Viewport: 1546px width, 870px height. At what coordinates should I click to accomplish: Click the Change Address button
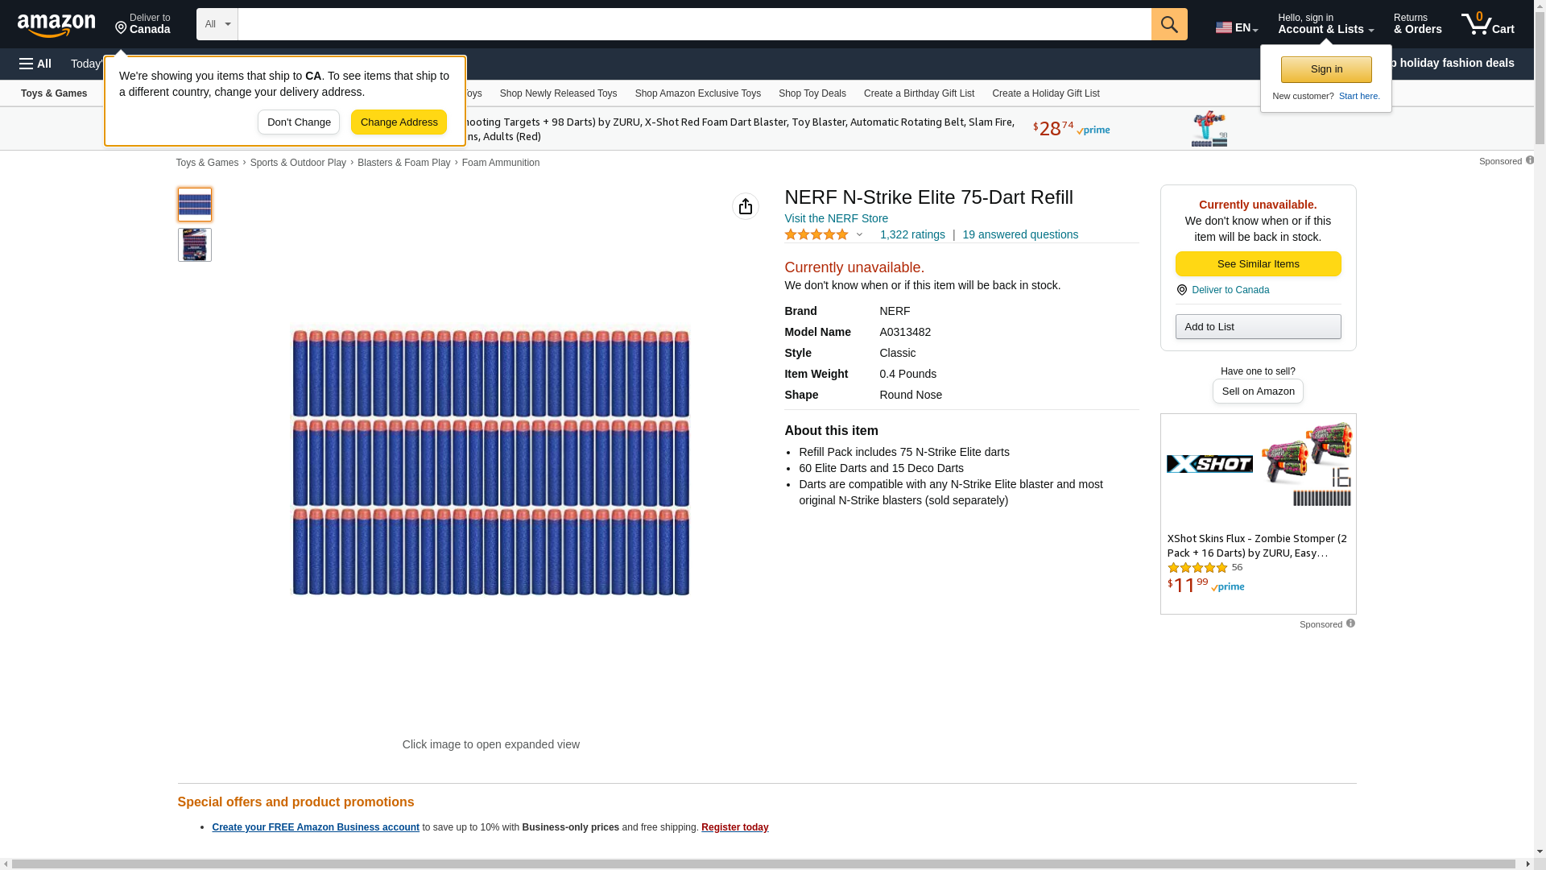[399, 122]
